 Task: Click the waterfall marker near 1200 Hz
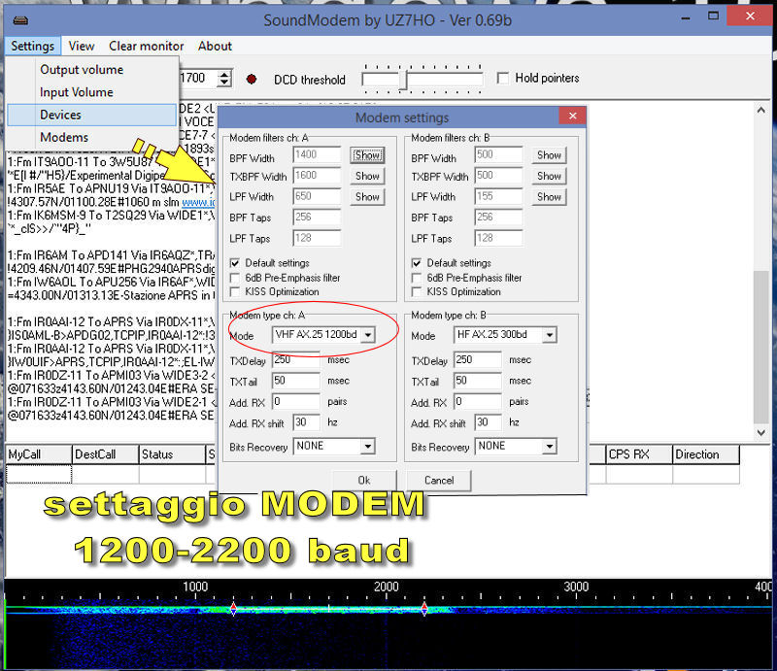point(233,609)
